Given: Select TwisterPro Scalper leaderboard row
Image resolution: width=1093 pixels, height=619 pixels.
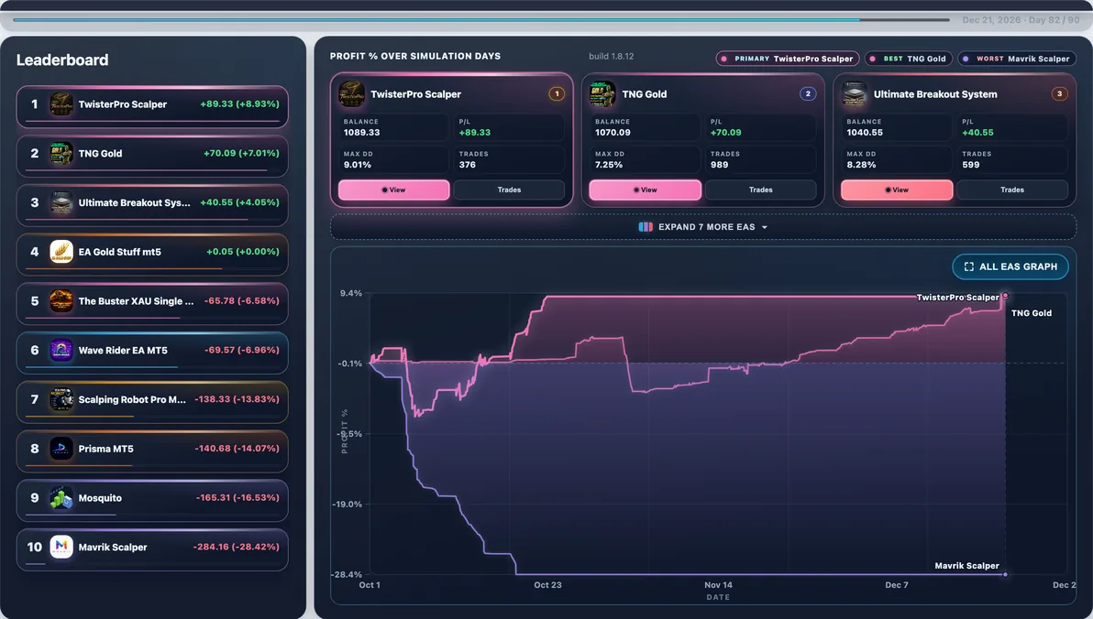Looking at the screenshot, I should coord(152,106).
